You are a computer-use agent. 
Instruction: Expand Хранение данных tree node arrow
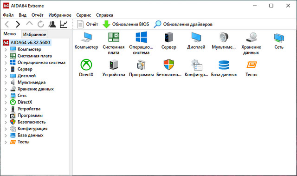(x=6, y=90)
